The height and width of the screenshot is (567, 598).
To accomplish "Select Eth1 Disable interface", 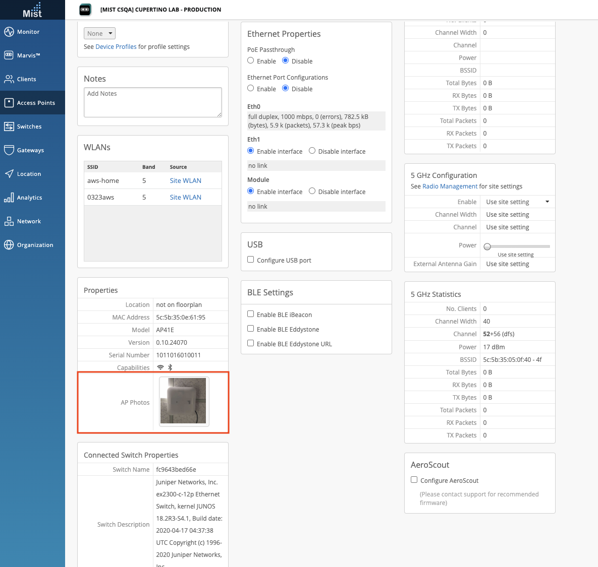I will [x=312, y=151].
